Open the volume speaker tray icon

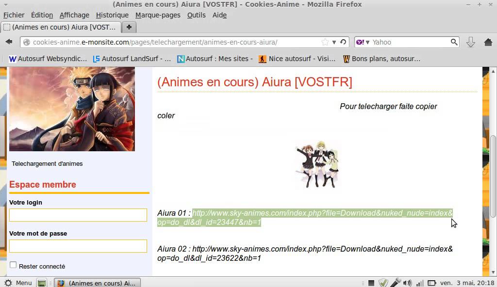[408, 283]
